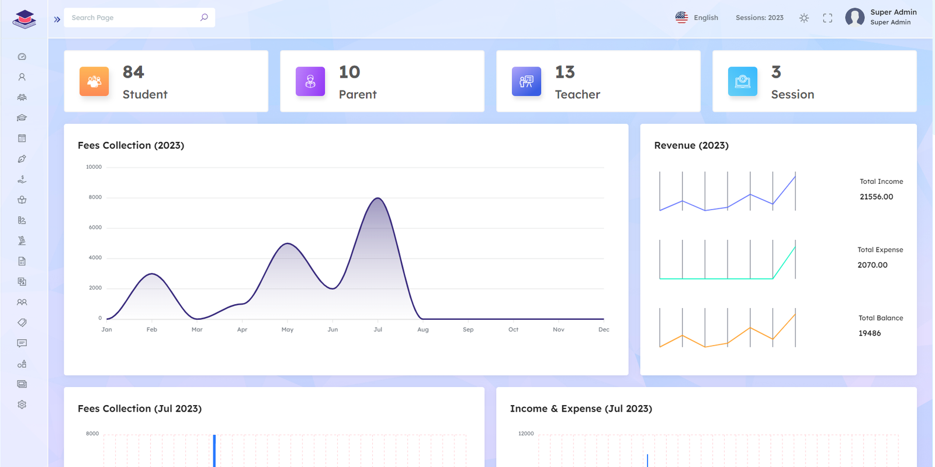Click the purple Parent card icon

(310, 81)
